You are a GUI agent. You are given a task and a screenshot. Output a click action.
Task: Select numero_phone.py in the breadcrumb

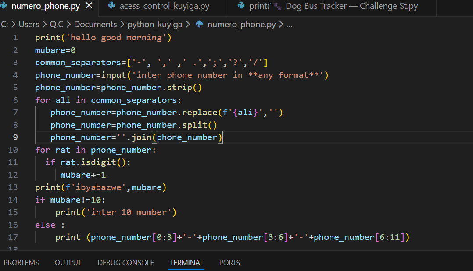[x=241, y=25]
